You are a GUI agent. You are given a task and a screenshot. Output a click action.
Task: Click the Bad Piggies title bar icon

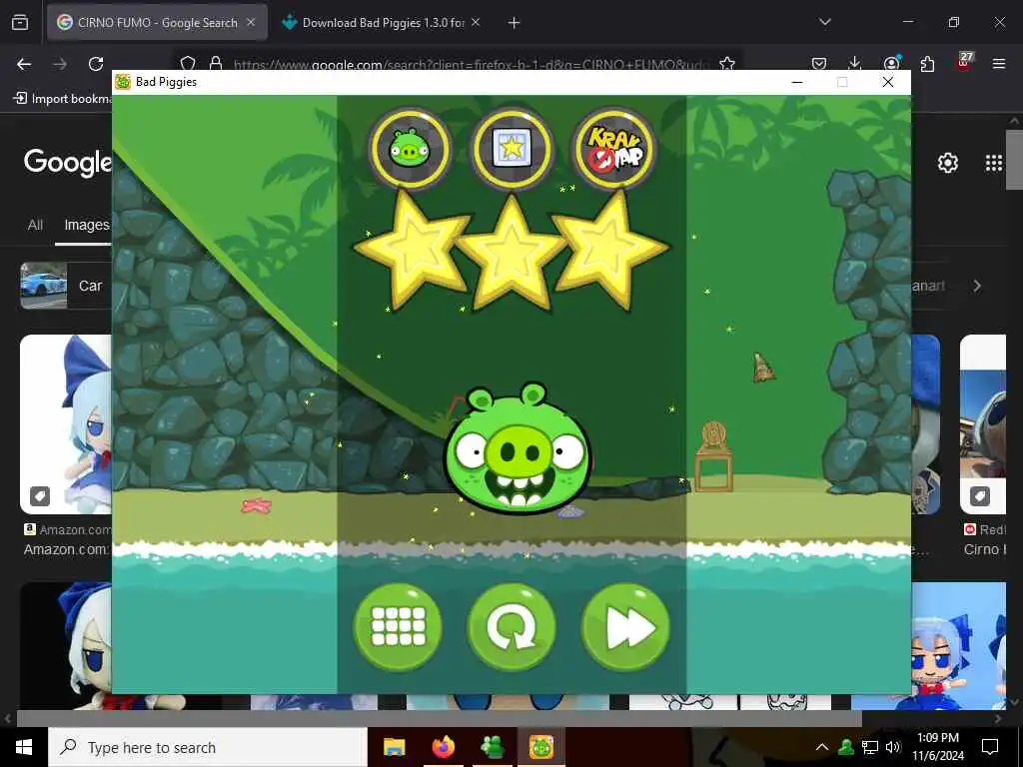[123, 82]
